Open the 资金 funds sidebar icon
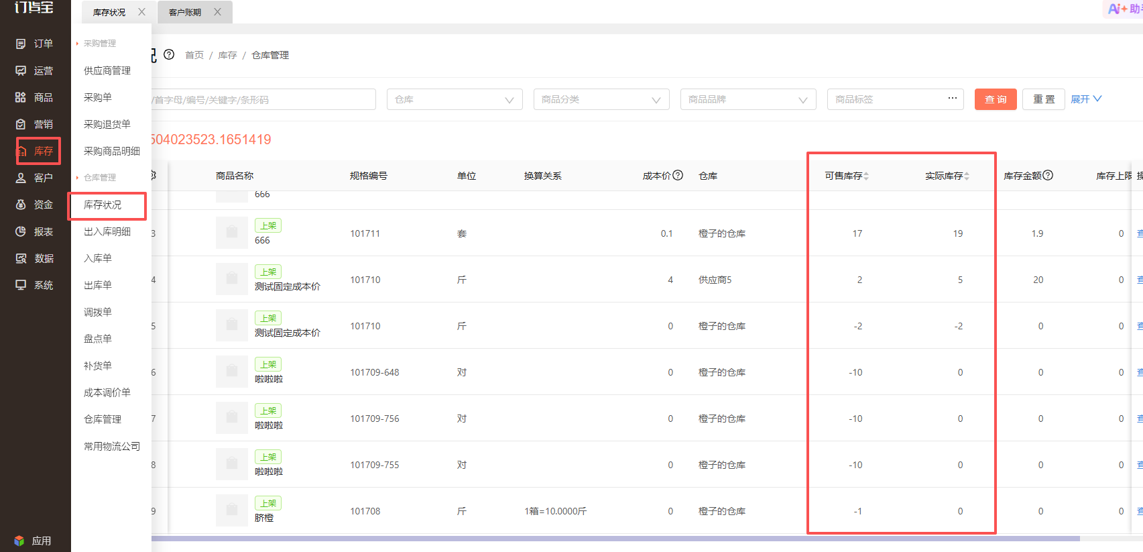Screen dimensions: 1143x552 (x=21, y=205)
